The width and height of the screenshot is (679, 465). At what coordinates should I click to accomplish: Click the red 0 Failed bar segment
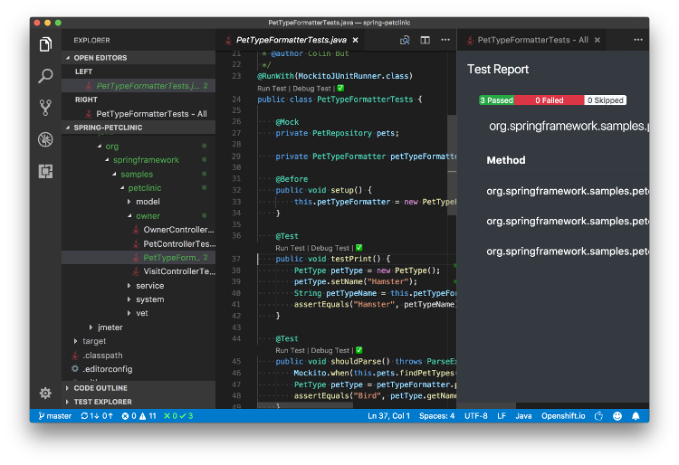coord(550,100)
